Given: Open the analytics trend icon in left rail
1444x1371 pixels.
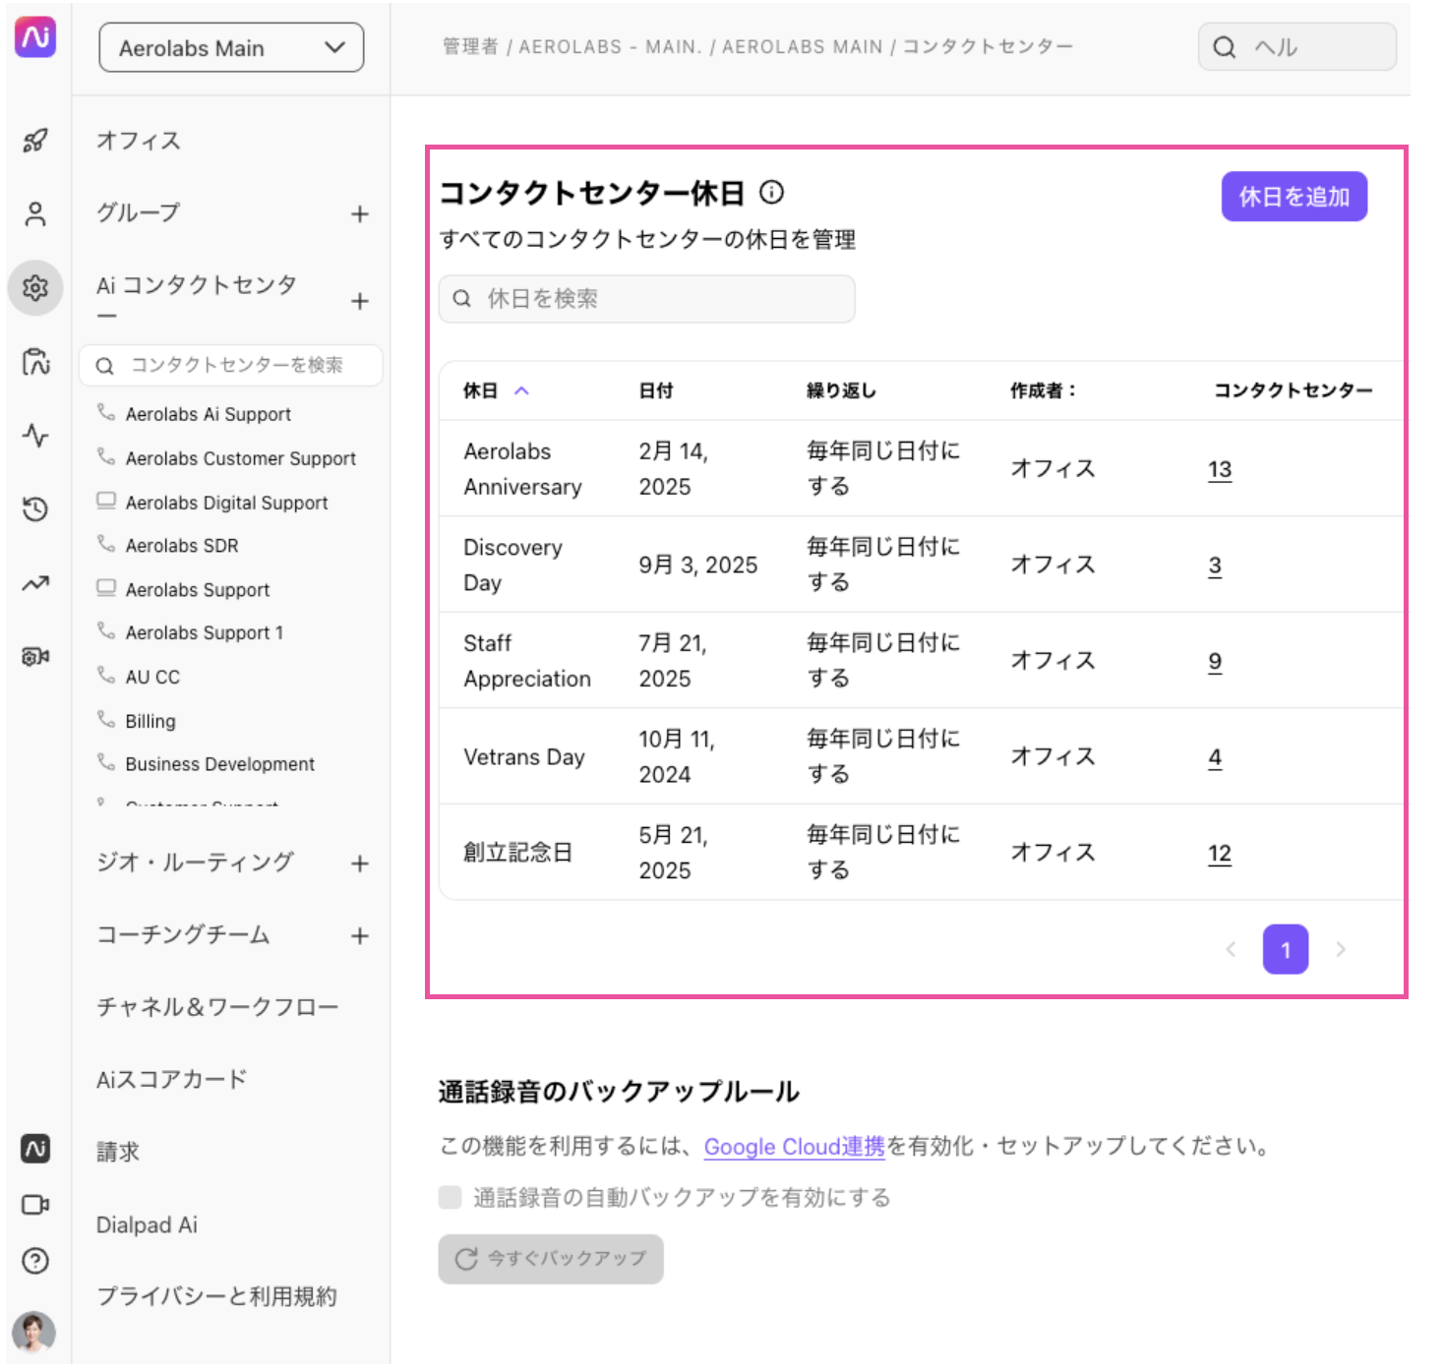Looking at the screenshot, I should point(35,583).
